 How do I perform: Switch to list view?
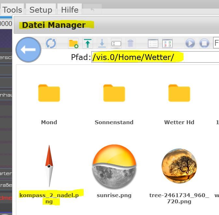coord(153,43)
